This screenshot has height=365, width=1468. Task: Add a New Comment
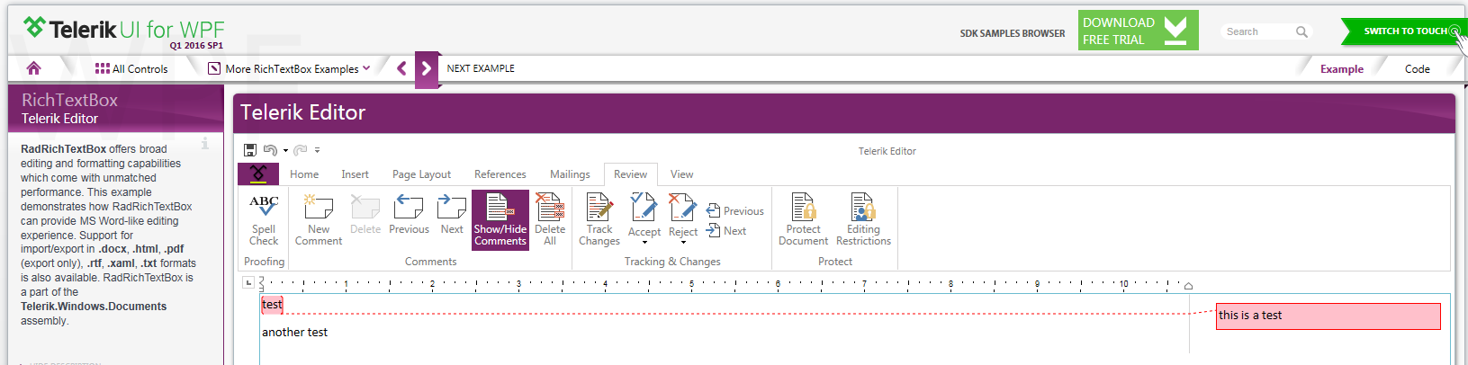pyautogui.click(x=319, y=219)
